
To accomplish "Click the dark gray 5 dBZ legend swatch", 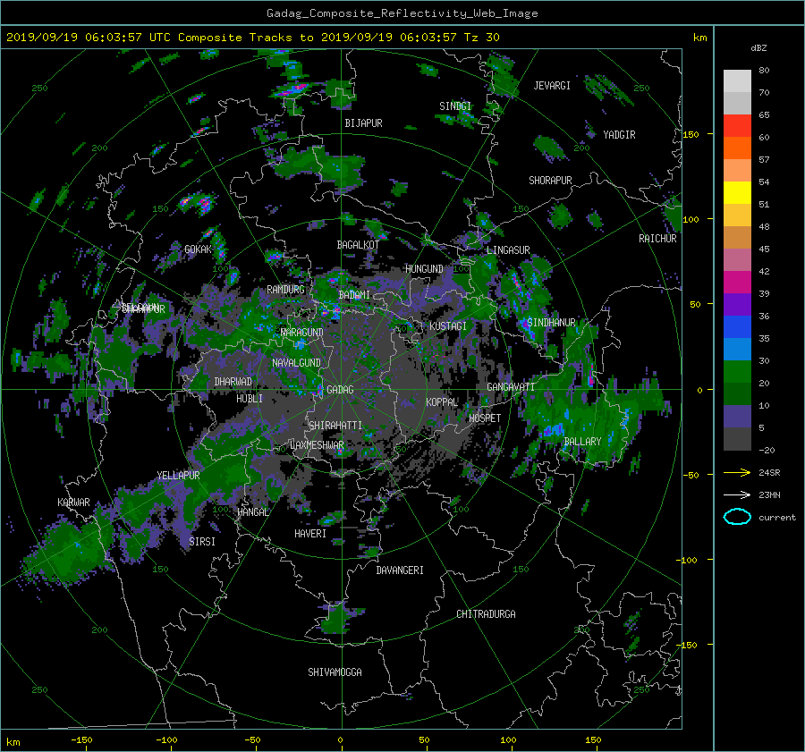I will (x=737, y=439).
